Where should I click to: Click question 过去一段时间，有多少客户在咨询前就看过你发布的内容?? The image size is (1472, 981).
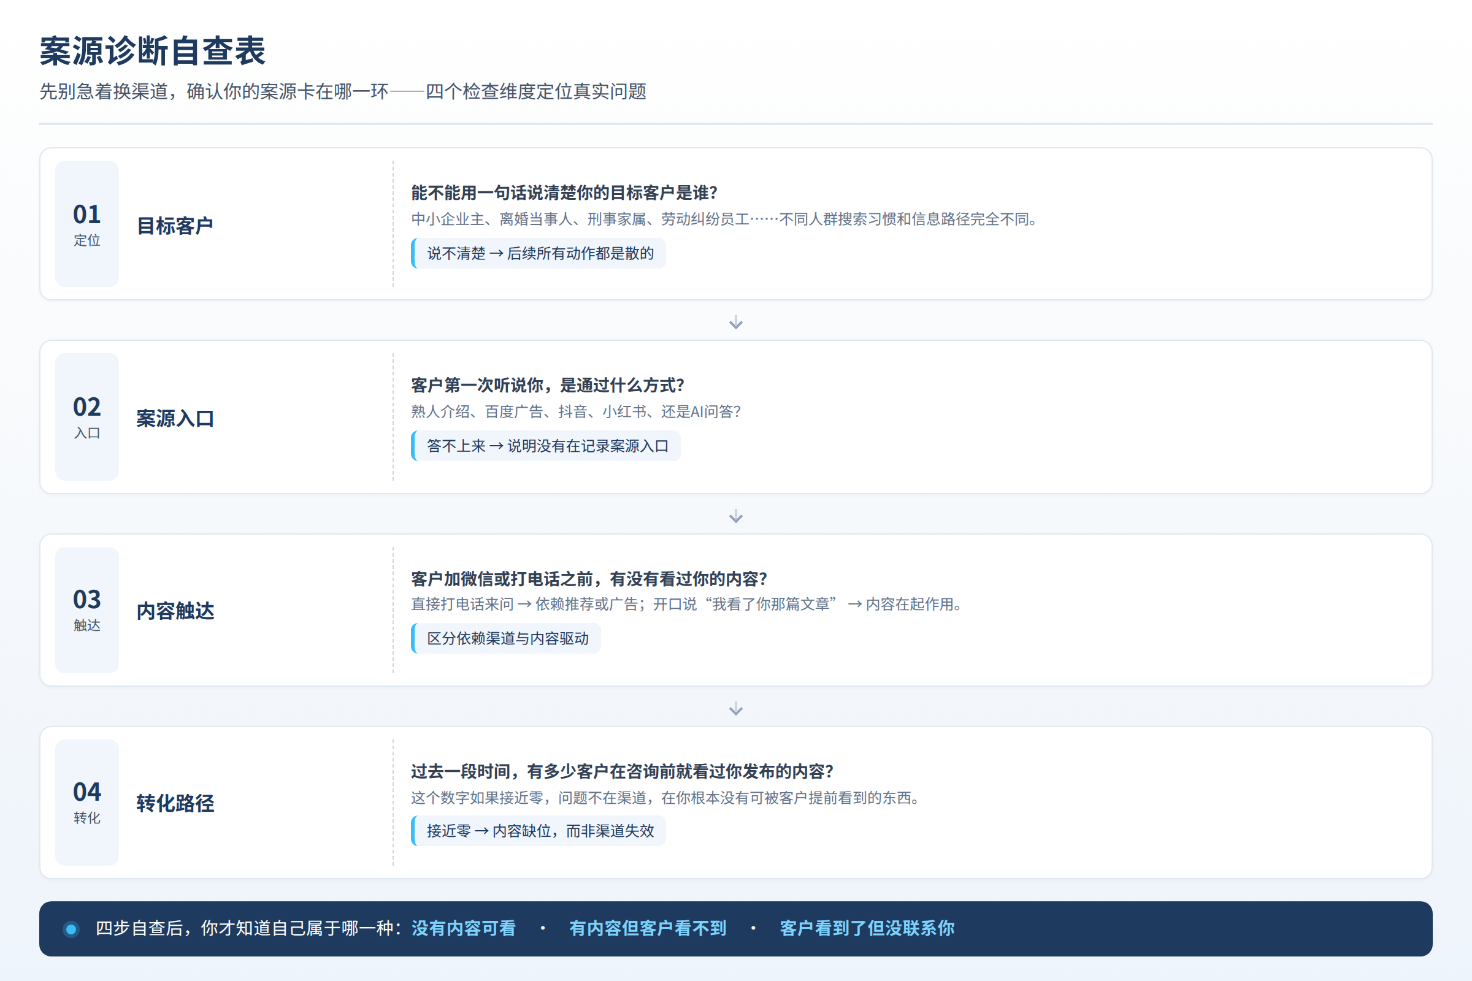click(622, 771)
